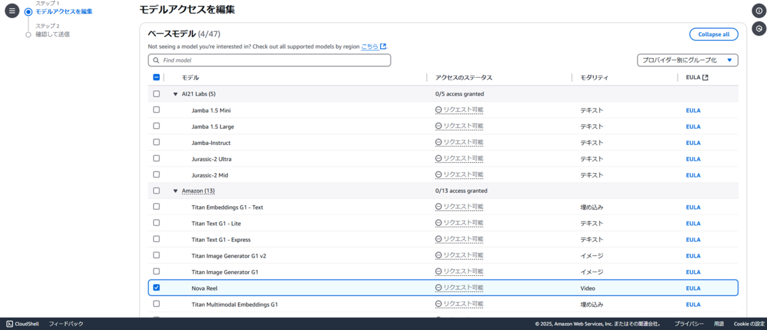The height and width of the screenshot is (330, 767).
Task: Check the Amazon group checkbox
Action: tap(157, 191)
